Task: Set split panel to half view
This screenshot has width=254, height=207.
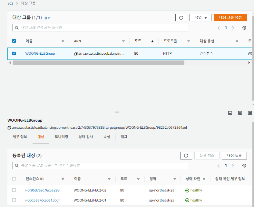Action: (x=240, y=113)
